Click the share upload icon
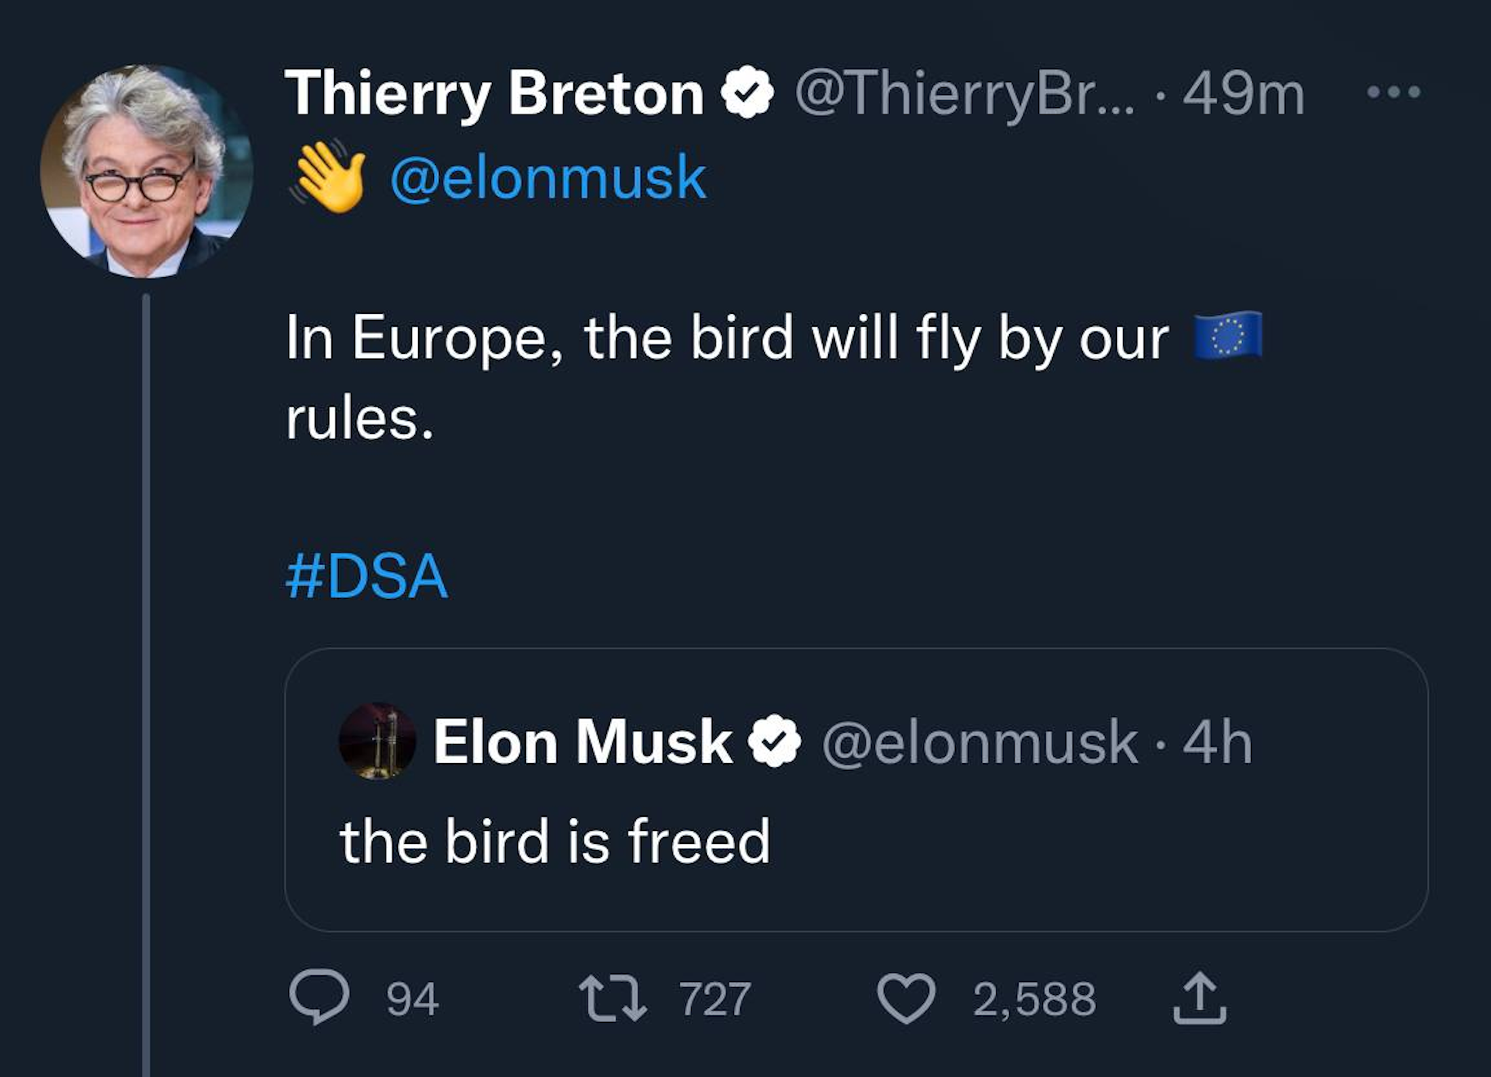This screenshot has height=1077, width=1491. tap(1199, 998)
